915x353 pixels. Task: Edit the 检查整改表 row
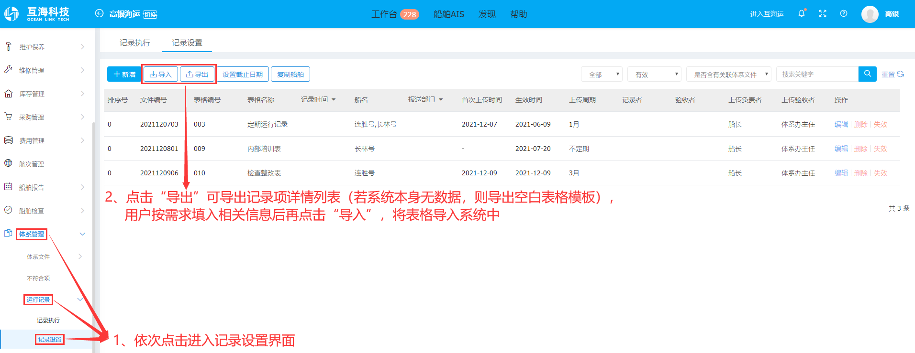(x=841, y=173)
